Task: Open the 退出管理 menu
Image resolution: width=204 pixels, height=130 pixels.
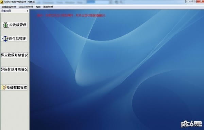Action: tap(48, 7)
